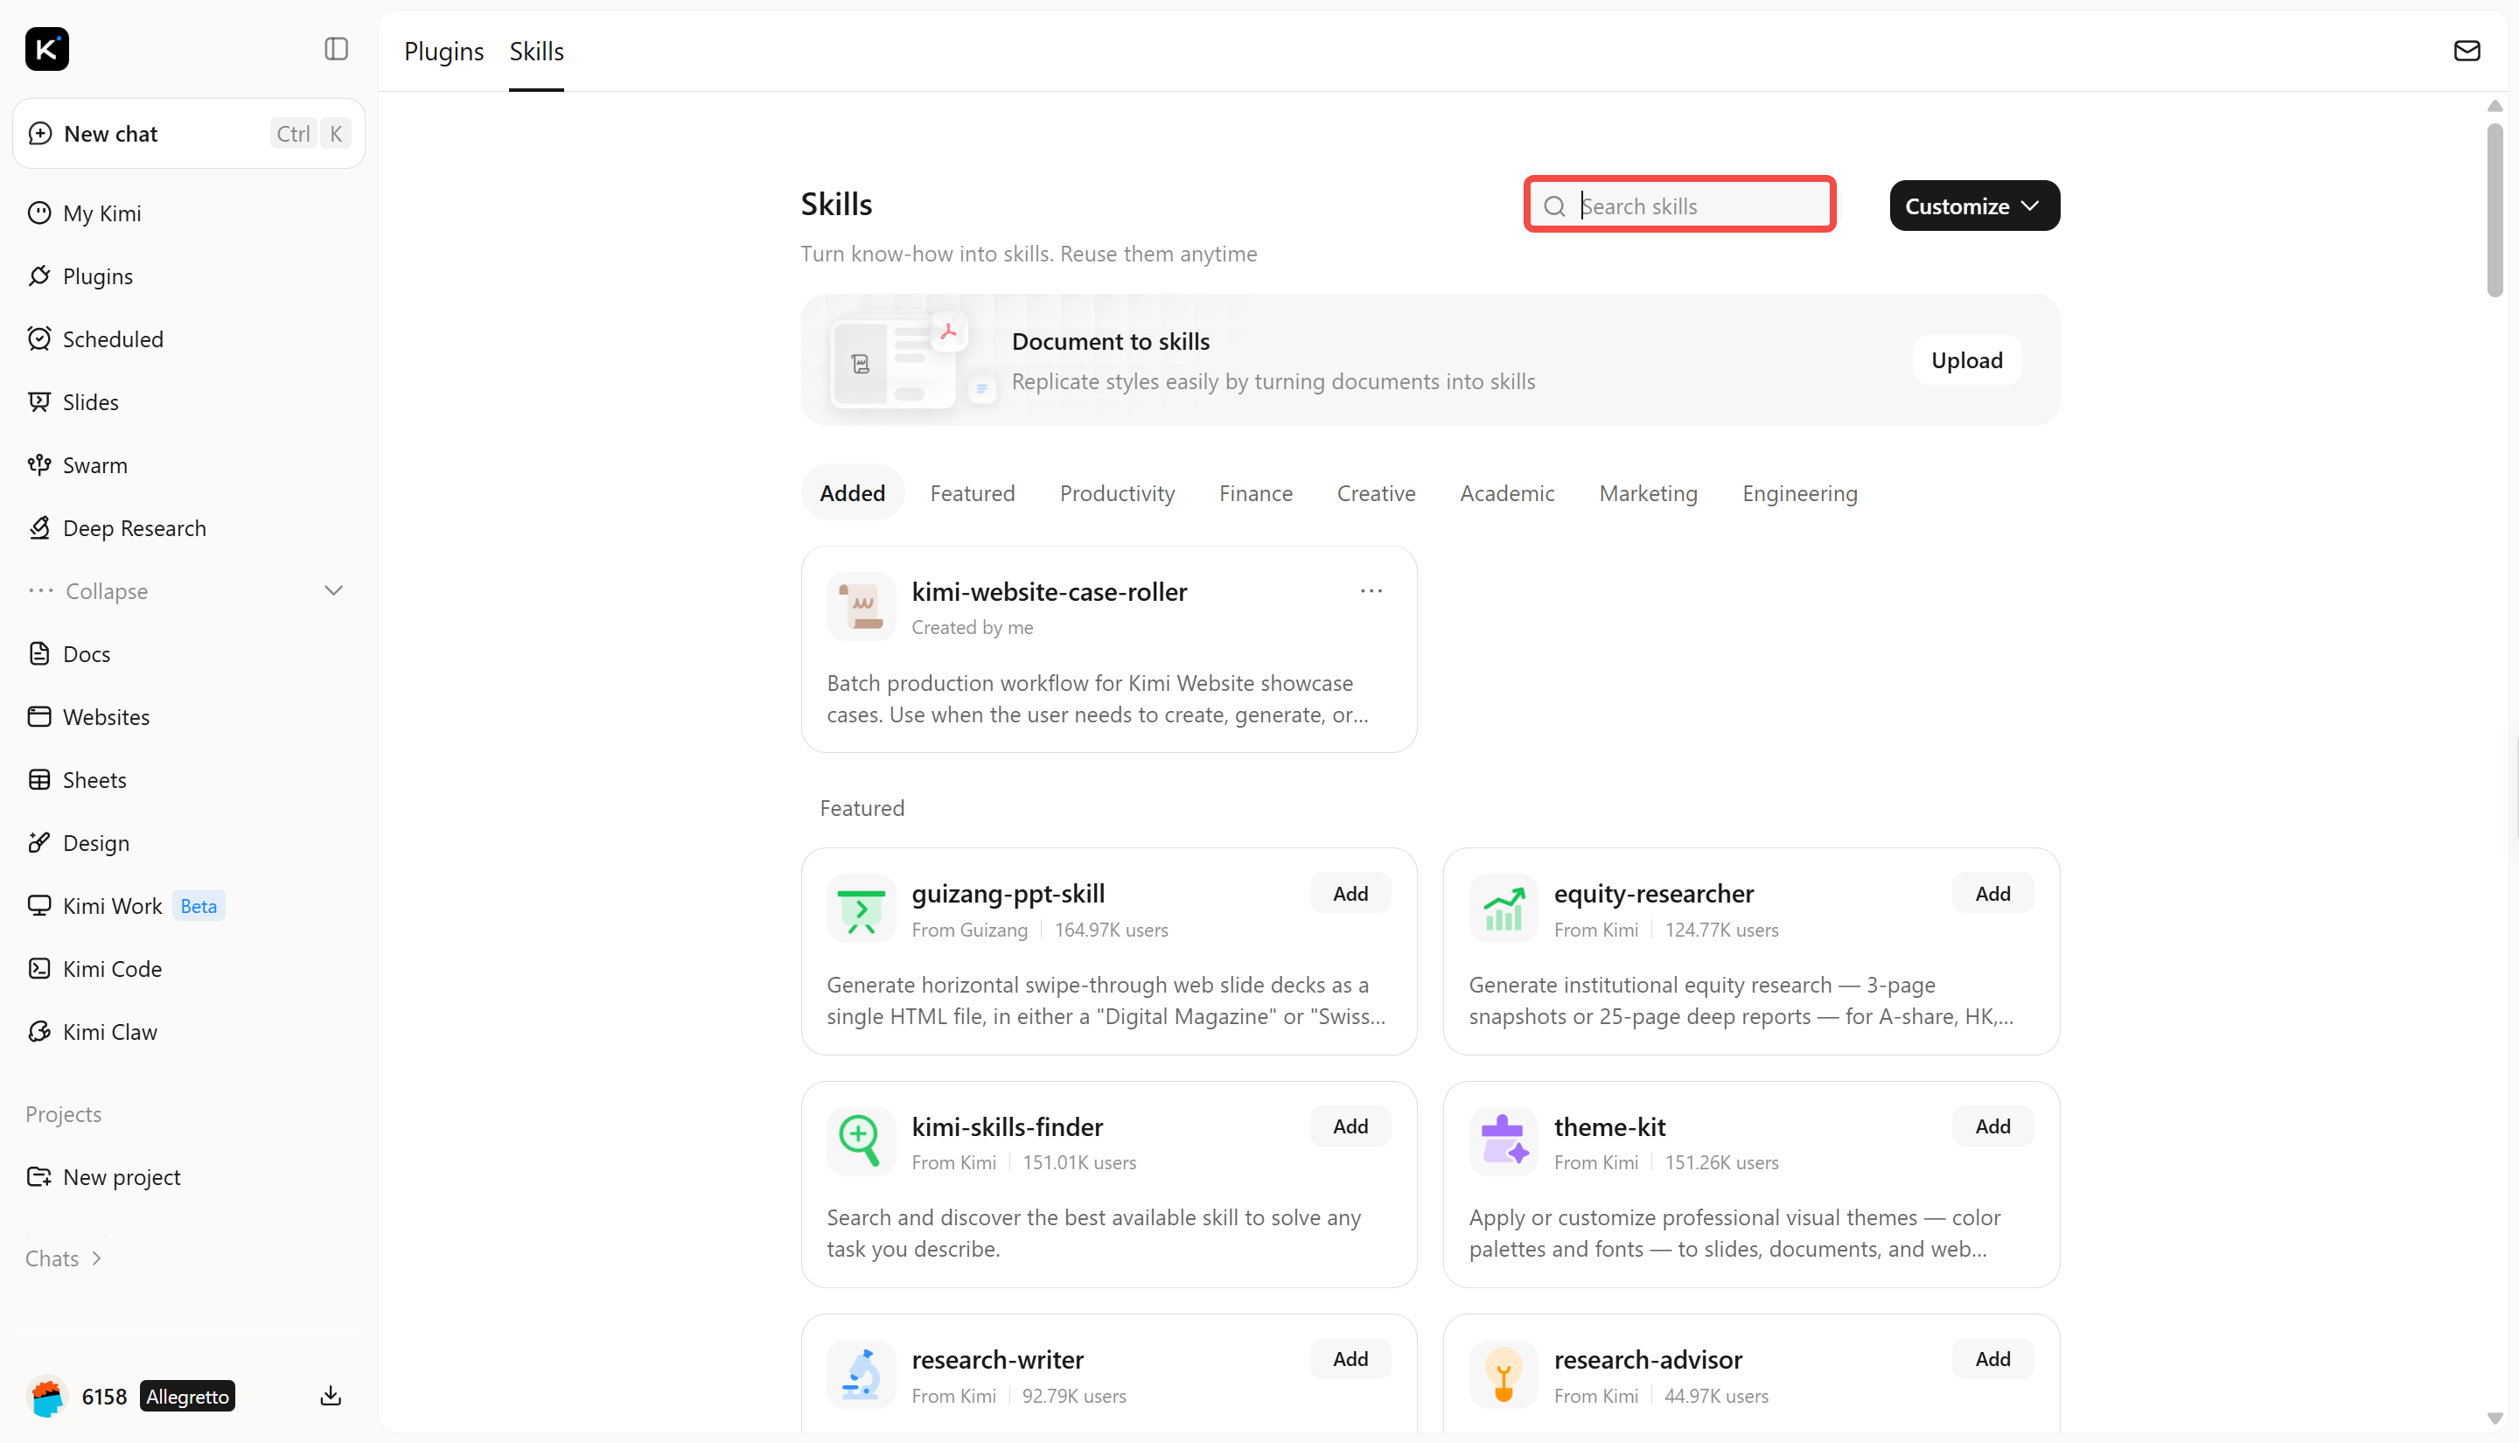Image resolution: width=2519 pixels, height=1443 pixels.
Task: Click the 6158 username text
Action: coord(104,1397)
